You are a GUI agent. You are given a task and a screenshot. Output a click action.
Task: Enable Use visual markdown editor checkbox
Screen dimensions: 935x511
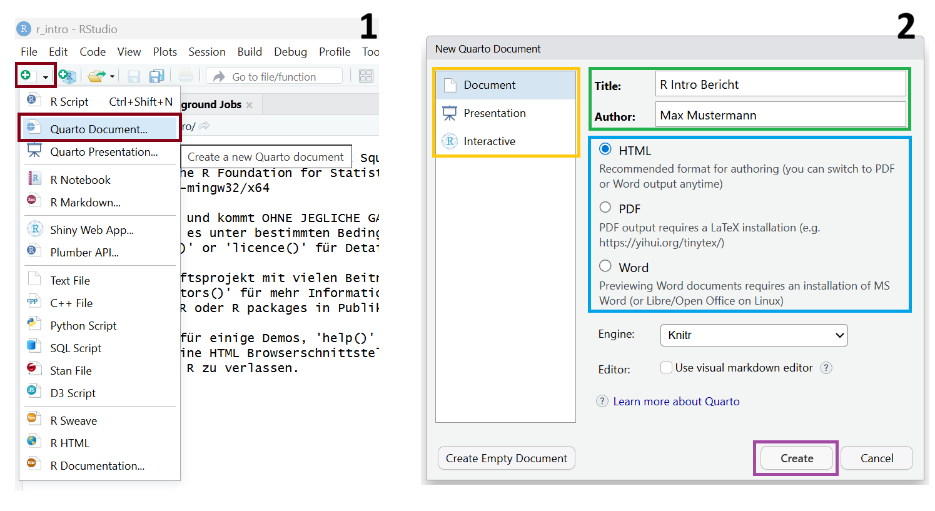(667, 368)
